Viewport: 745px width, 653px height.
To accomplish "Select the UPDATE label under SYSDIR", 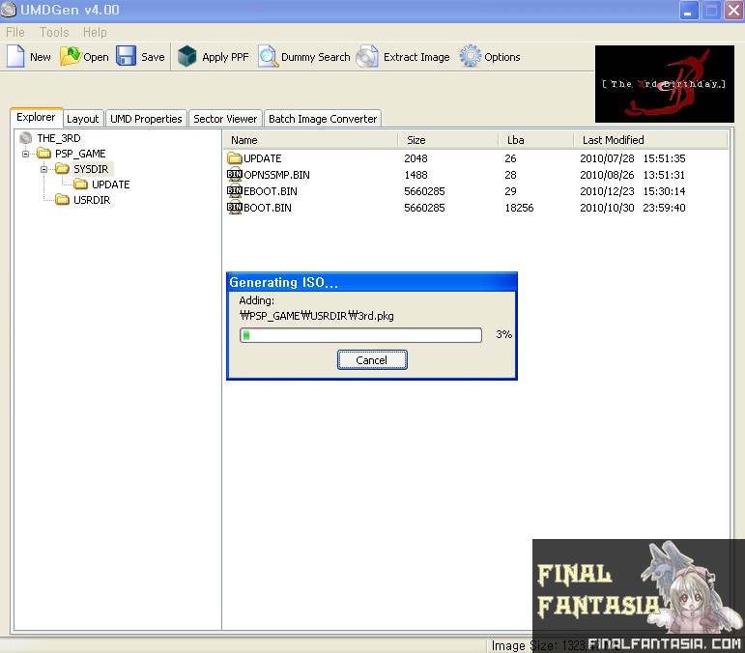I will tap(111, 185).
